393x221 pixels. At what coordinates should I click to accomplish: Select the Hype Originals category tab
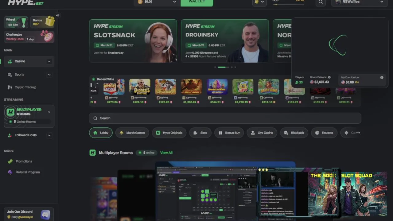[169, 133]
